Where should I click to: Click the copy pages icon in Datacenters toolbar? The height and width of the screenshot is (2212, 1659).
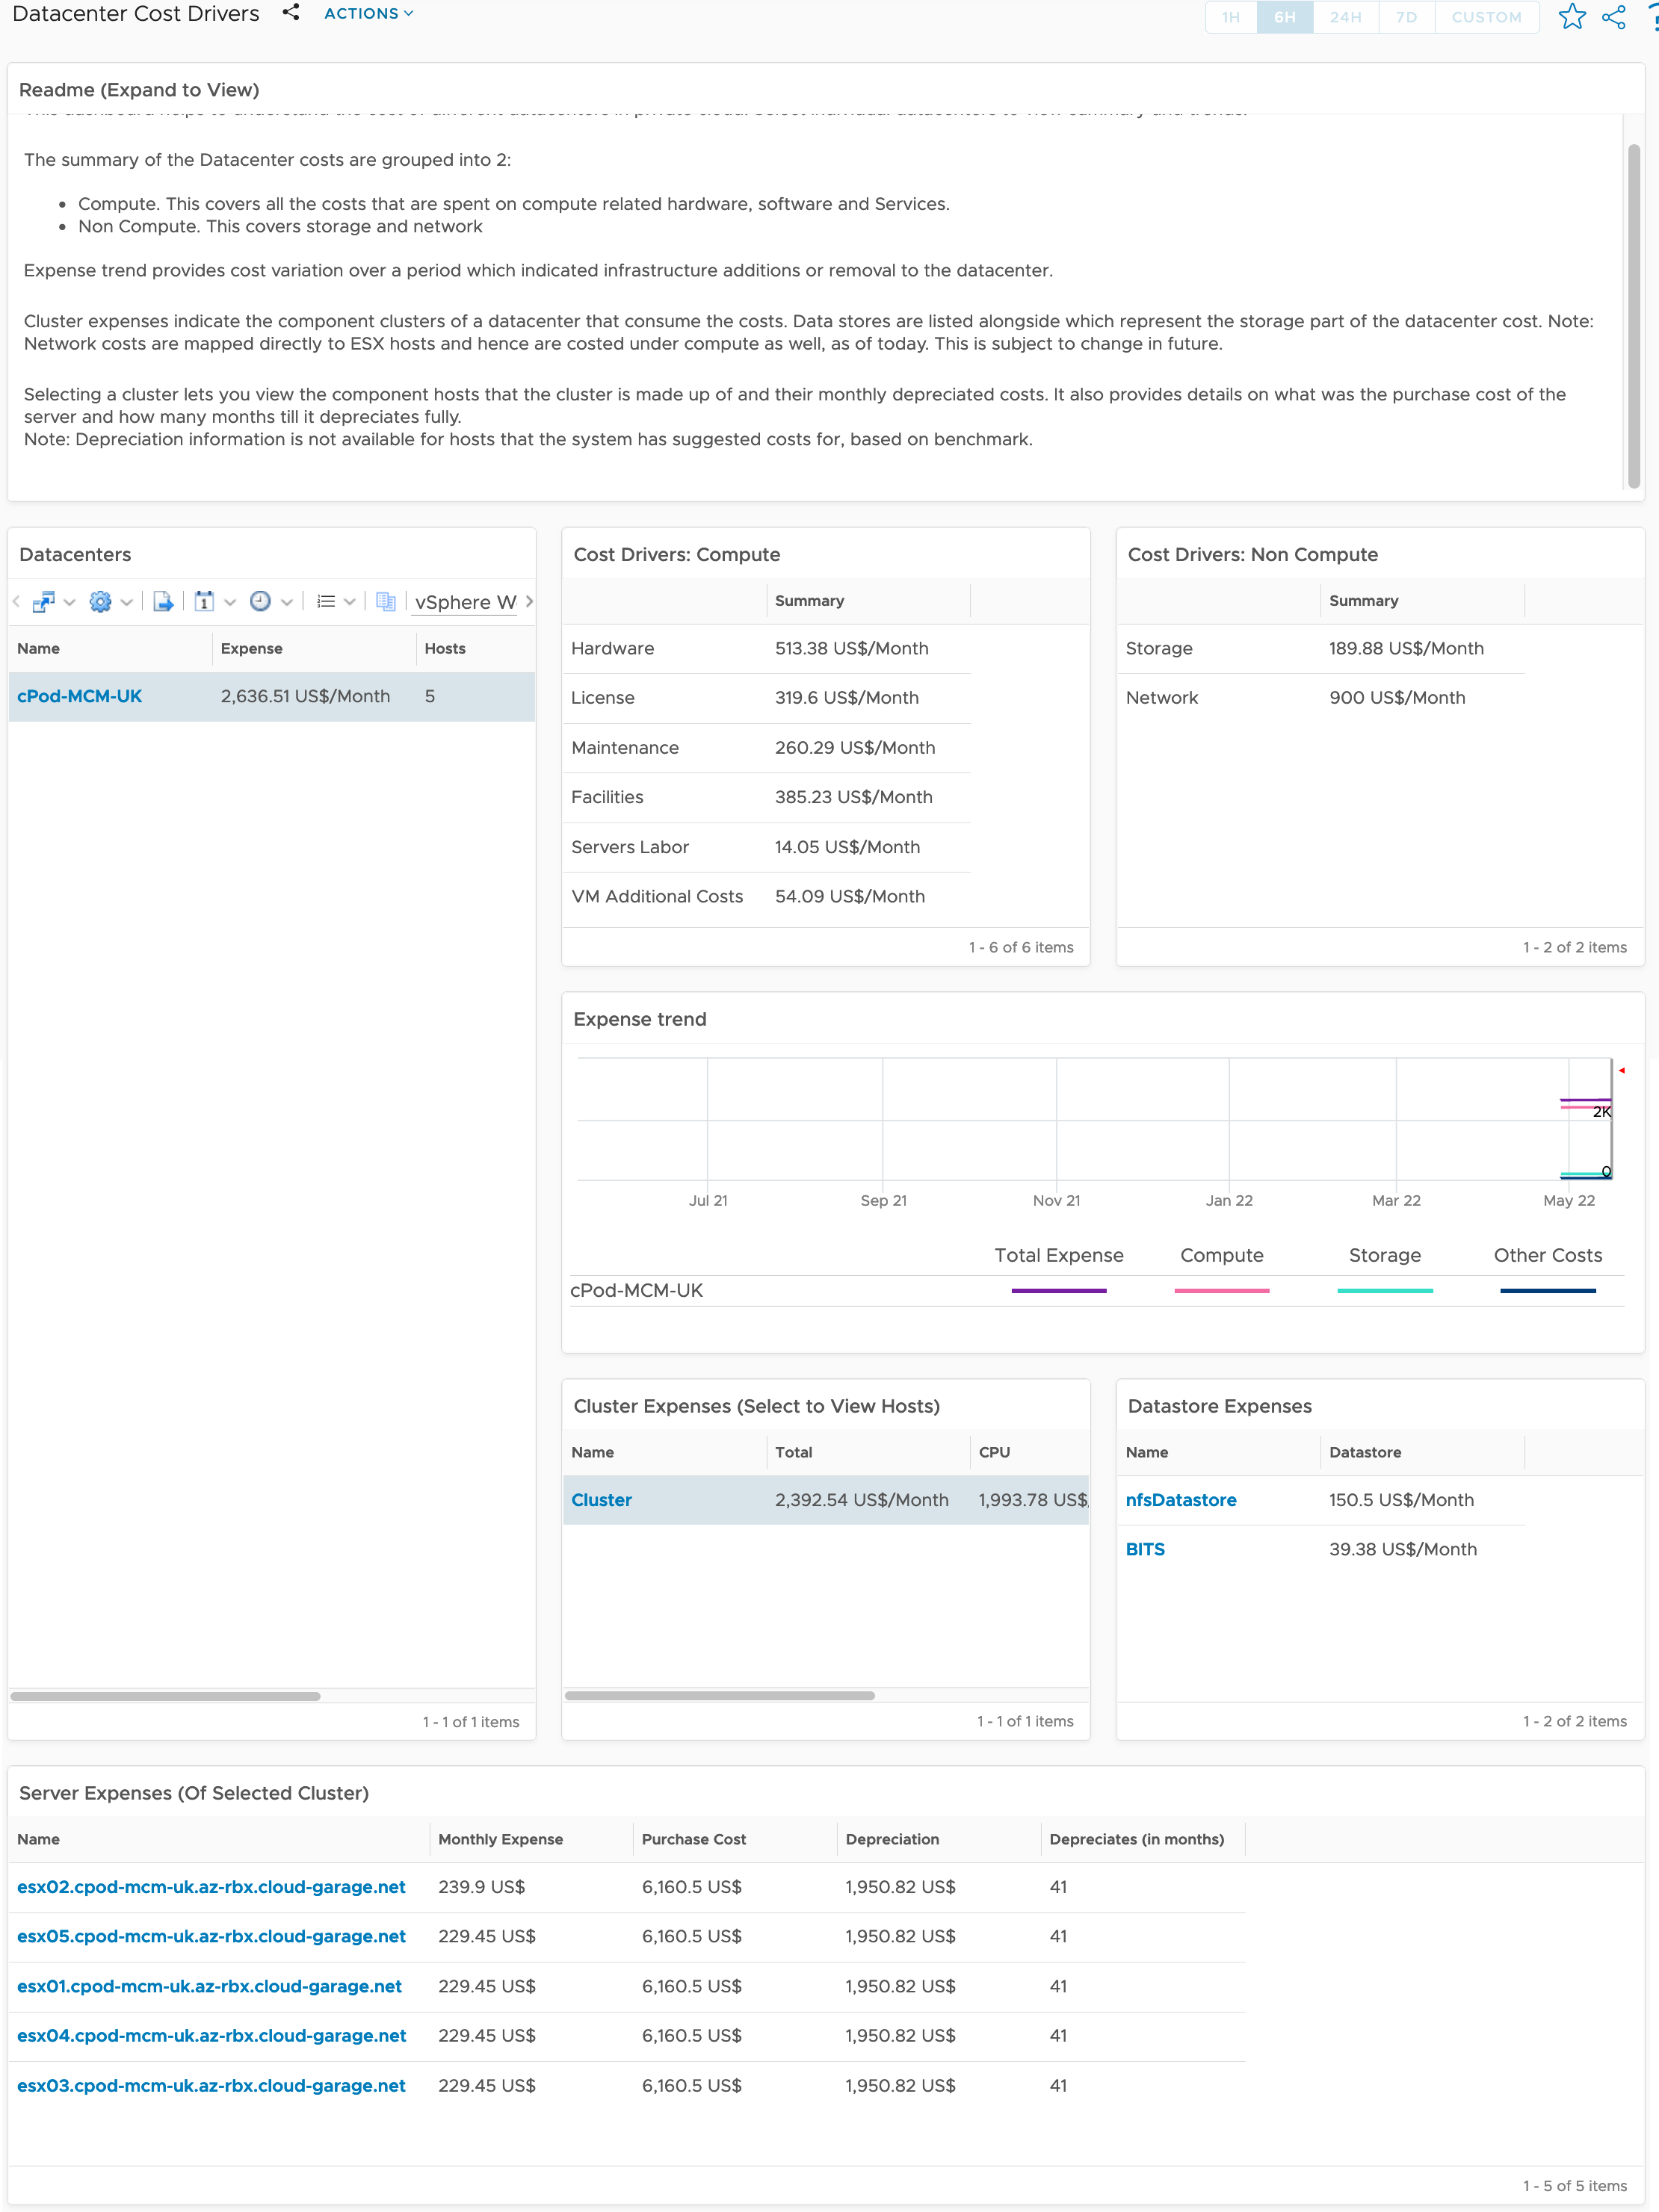click(386, 601)
